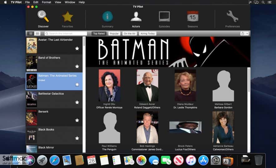Switch to grid view layout
The width and height of the screenshot is (276, 168).
tap(37, 34)
